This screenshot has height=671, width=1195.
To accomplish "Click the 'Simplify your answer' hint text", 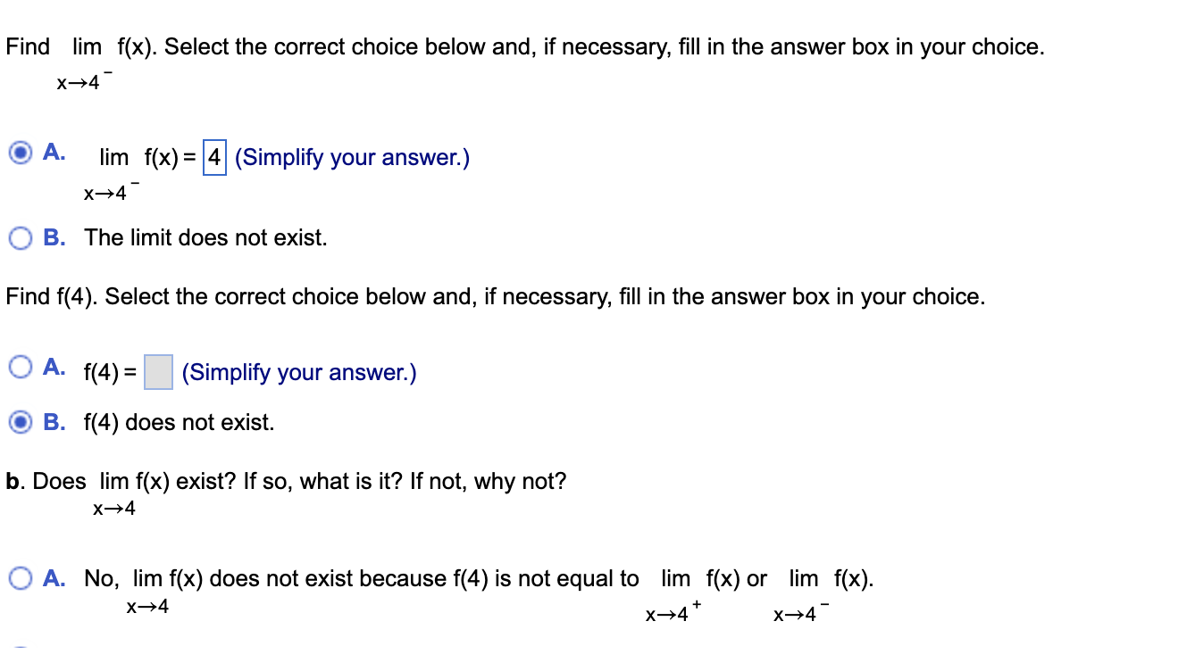I will (x=354, y=157).
